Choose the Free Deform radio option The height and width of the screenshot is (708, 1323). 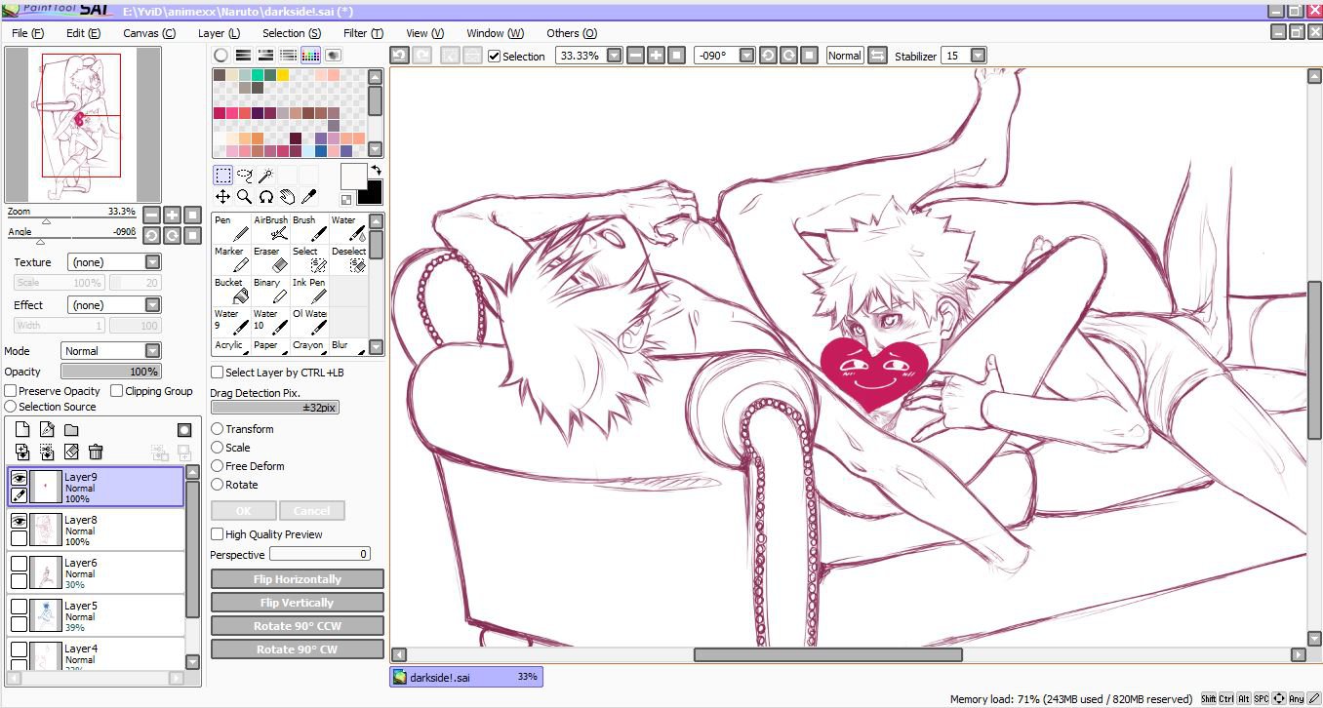218,466
